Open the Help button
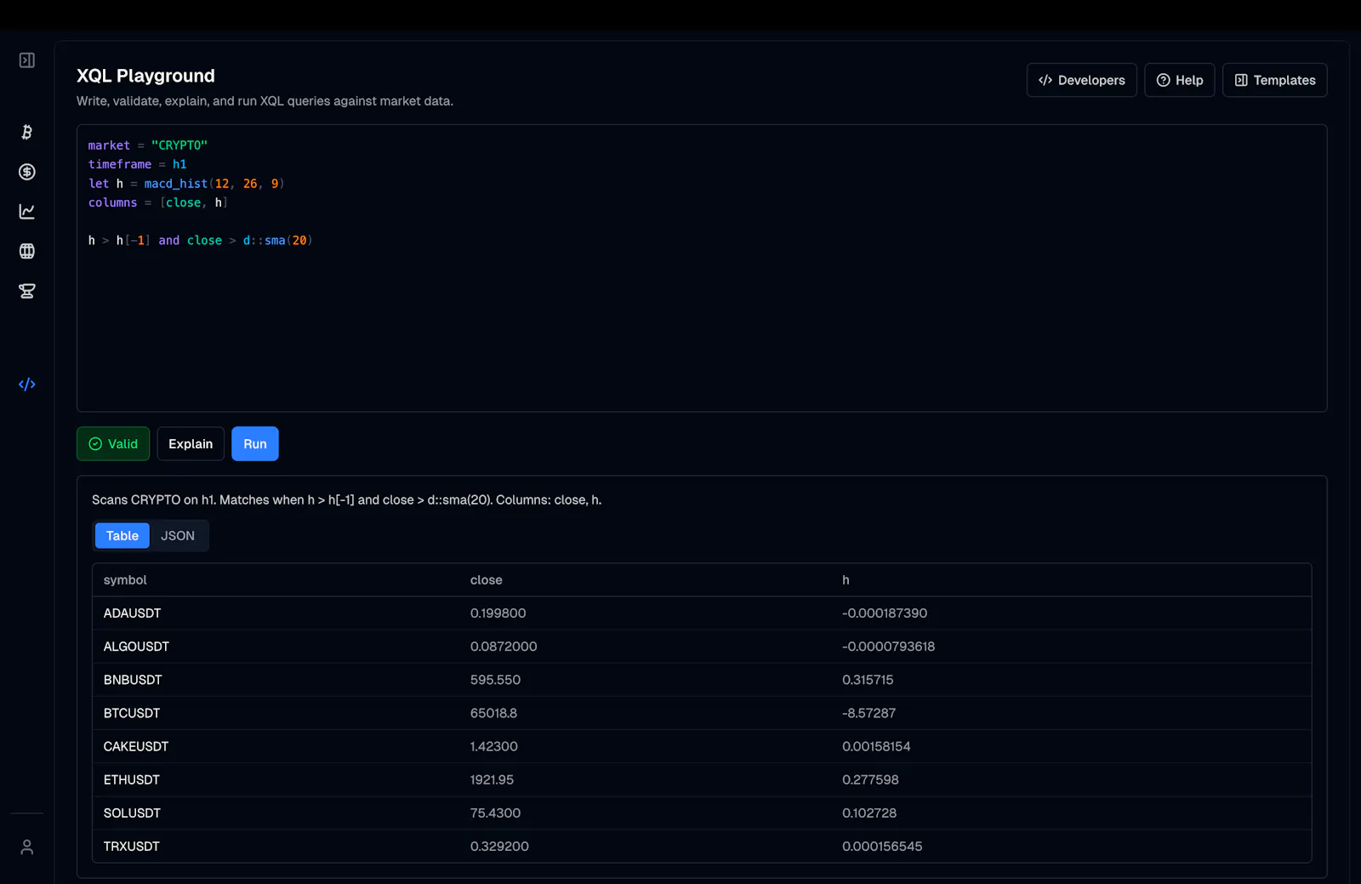 pos(1179,80)
